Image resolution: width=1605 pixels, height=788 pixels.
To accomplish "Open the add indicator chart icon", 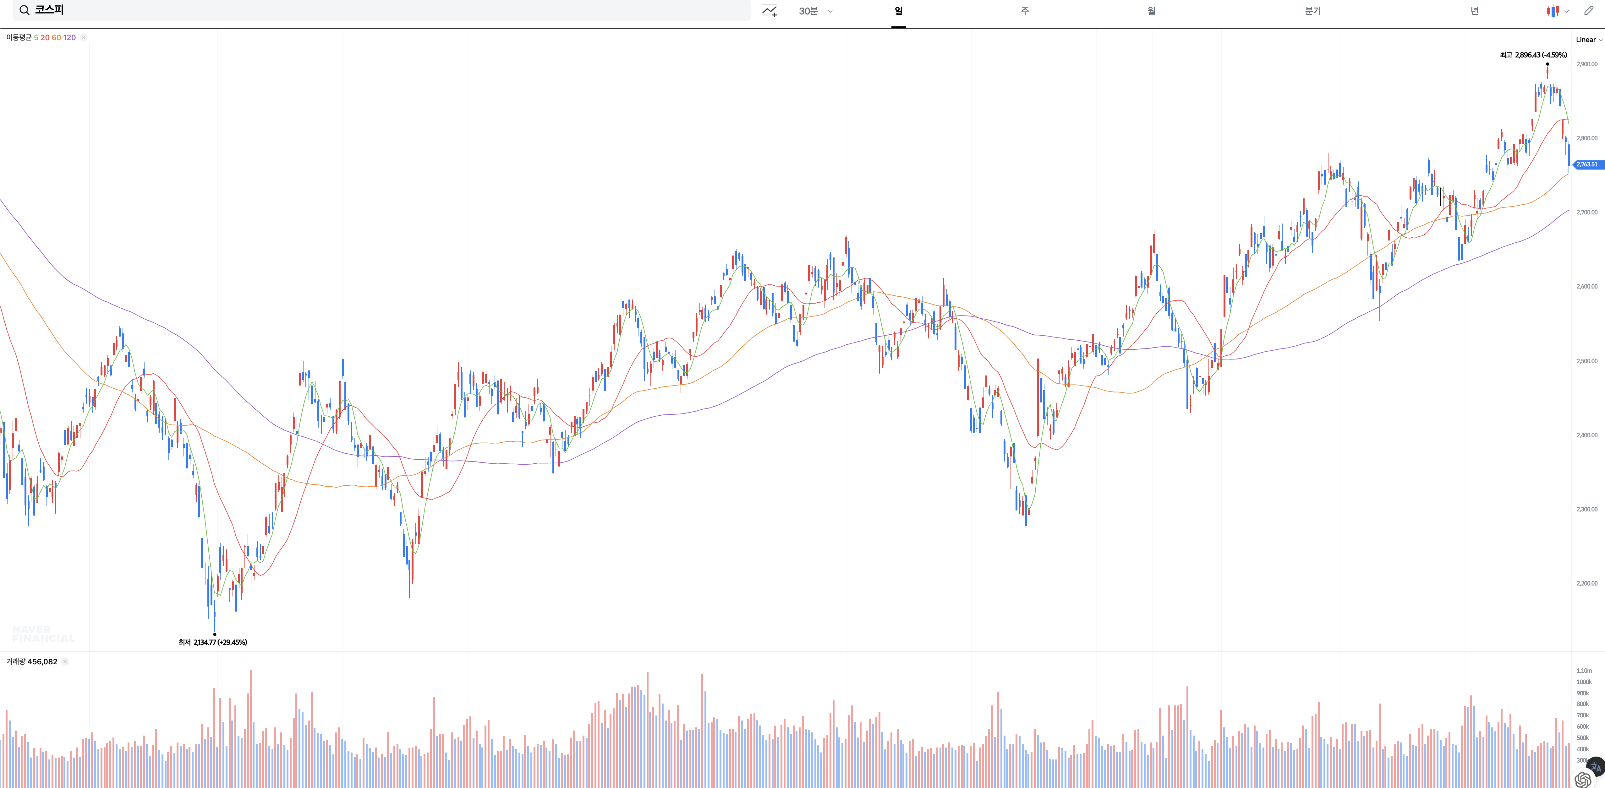I will click(770, 11).
